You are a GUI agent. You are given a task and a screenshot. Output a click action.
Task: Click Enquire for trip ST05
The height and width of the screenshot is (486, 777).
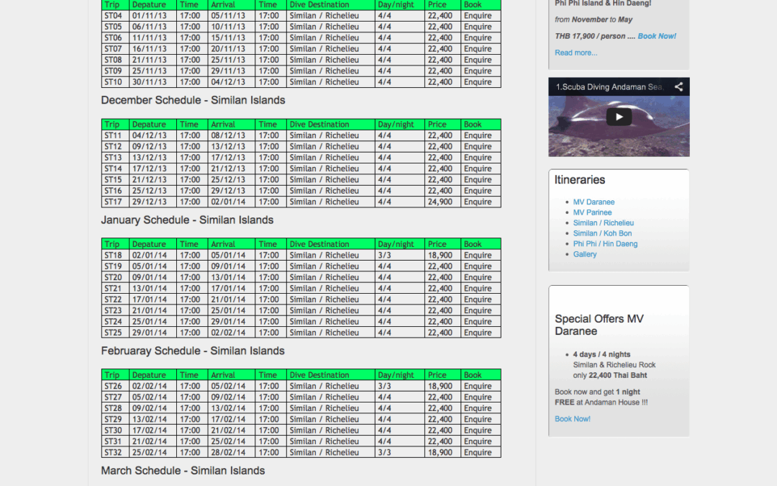coord(478,27)
